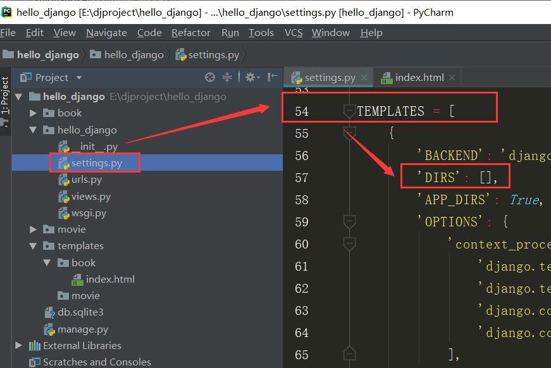Click the Python file icon next to urls.py
551x368 pixels.
64,180
